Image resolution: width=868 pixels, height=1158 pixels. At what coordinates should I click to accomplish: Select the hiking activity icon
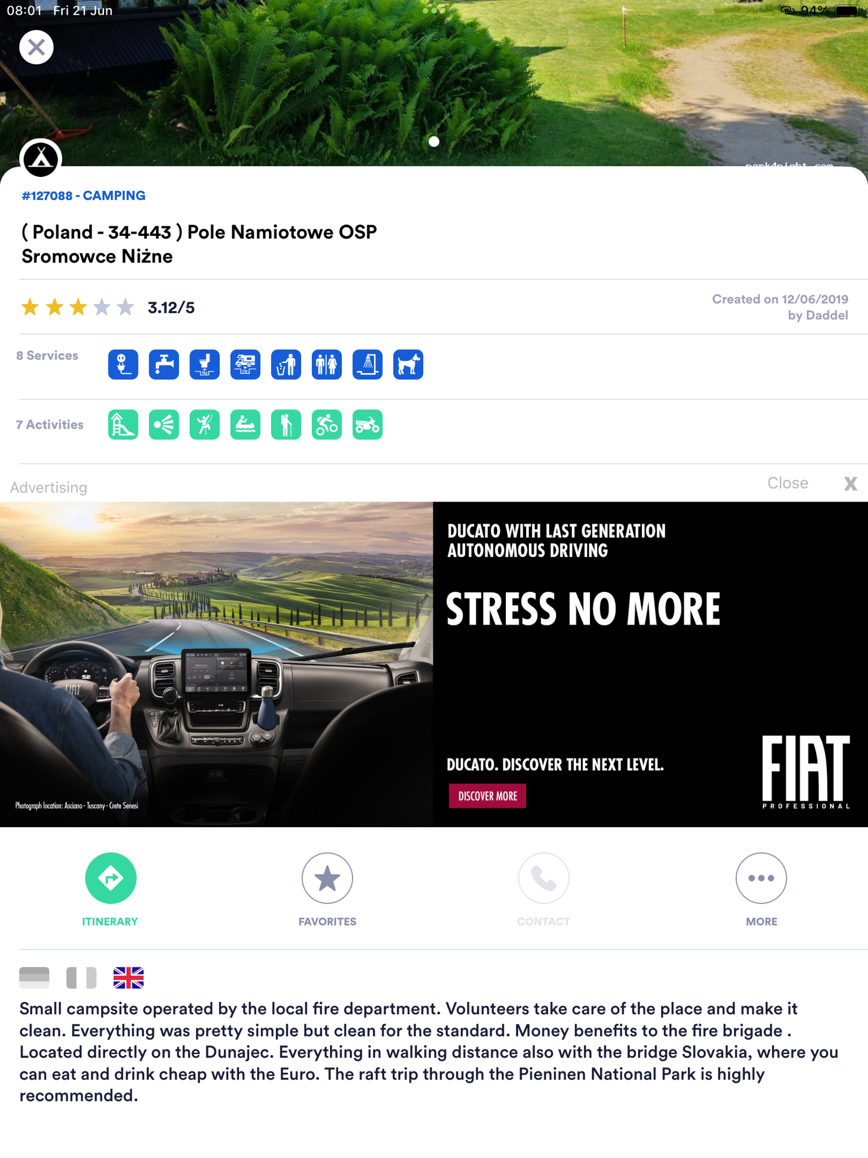click(x=286, y=425)
